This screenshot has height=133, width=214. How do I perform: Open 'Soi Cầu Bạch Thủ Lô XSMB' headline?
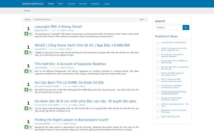[69, 82]
